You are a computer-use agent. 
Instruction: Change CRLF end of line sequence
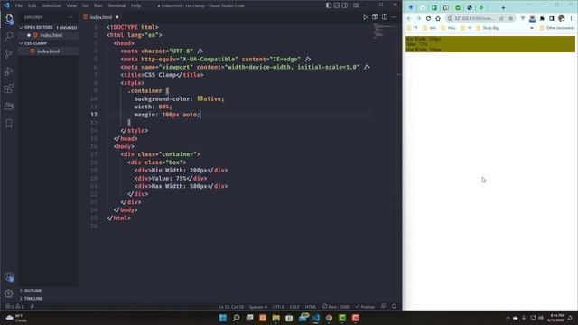(x=294, y=307)
